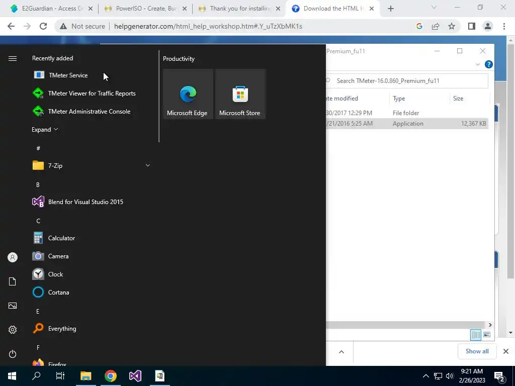Screen dimensions: 515x386
Task: Switch to the PowerISO - Create tab
Action: (x=145, y=9)
